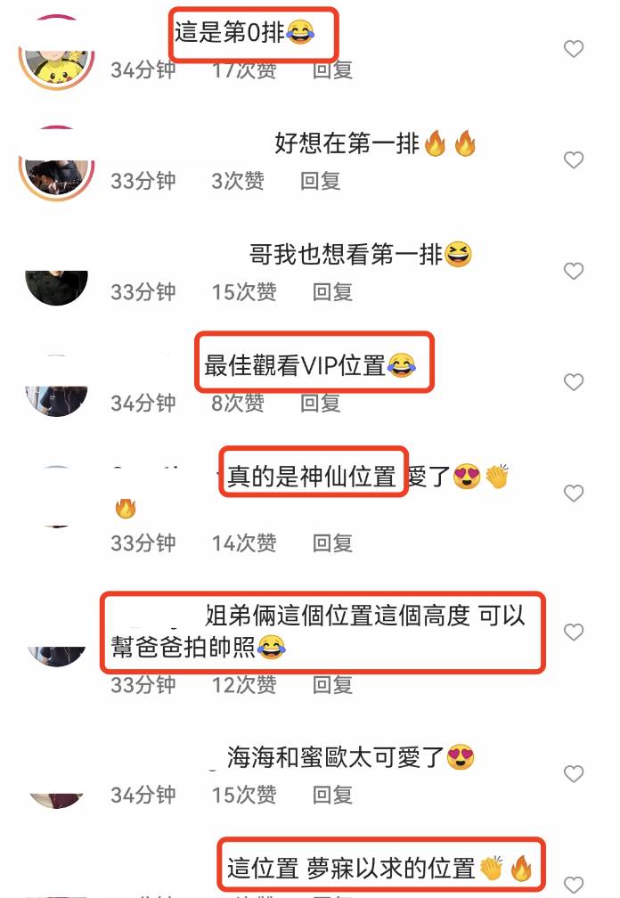Image resolution: width=620 pixels, height=898 pixels.
Task: Reply to 哥我也想看第一排 comment
Action: point(332,292)
